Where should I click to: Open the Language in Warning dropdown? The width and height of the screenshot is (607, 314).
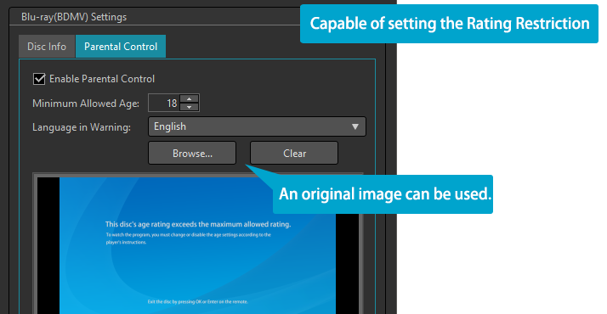(x=257, y=126)
